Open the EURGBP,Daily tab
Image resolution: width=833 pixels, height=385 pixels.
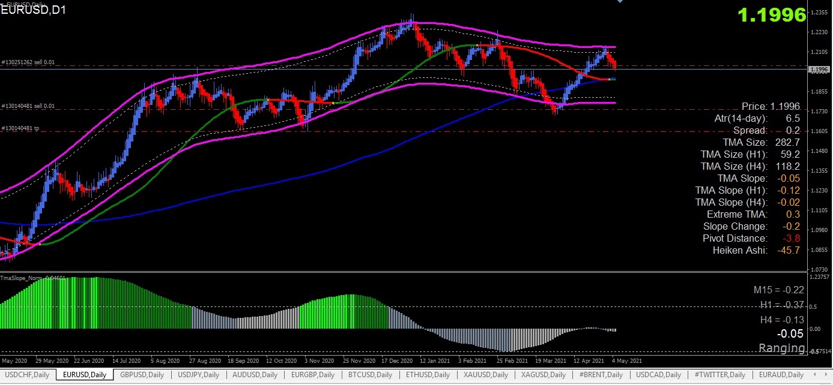312,375
